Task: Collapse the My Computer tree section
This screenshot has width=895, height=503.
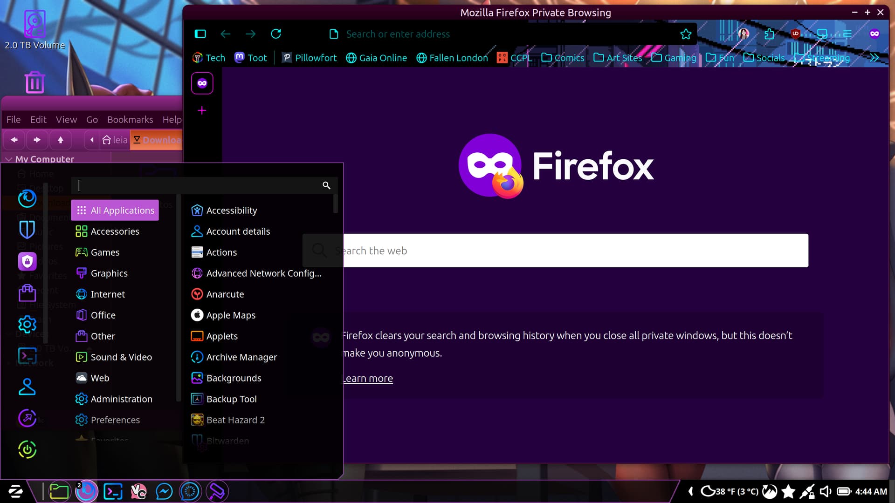Action: coord(8,159)
